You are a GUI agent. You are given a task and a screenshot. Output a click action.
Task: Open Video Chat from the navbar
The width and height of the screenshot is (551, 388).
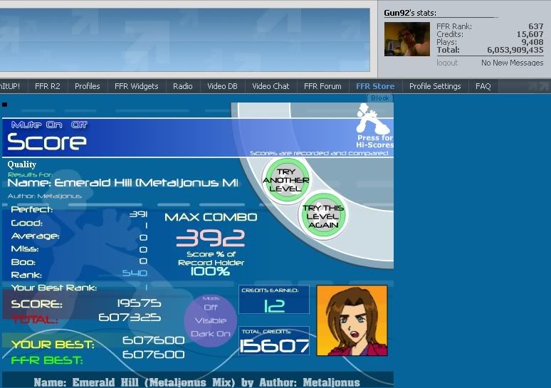(x=271, y=86)
